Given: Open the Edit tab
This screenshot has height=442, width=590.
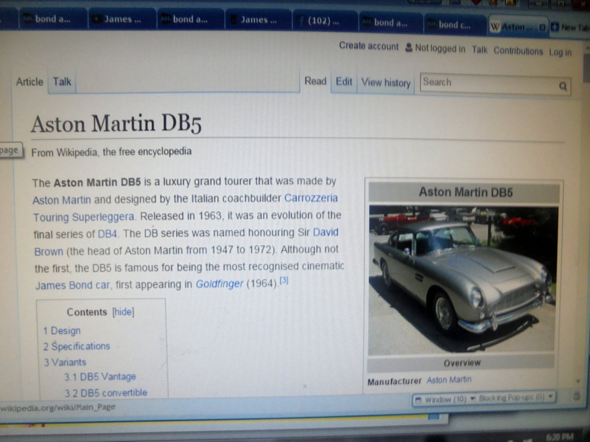Looking at the screenshot, I should pos(344,82).
